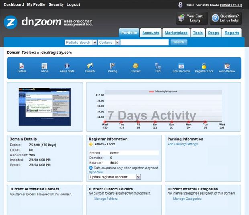The width and height of the screenshot is (249, 215).
Task: Switch to the Portfolio tab
Action: [129, 33]
